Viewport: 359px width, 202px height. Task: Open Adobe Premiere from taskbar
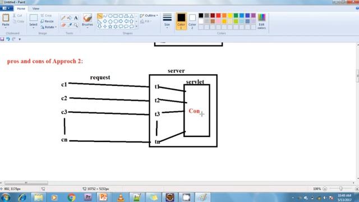tap(88, 198)
